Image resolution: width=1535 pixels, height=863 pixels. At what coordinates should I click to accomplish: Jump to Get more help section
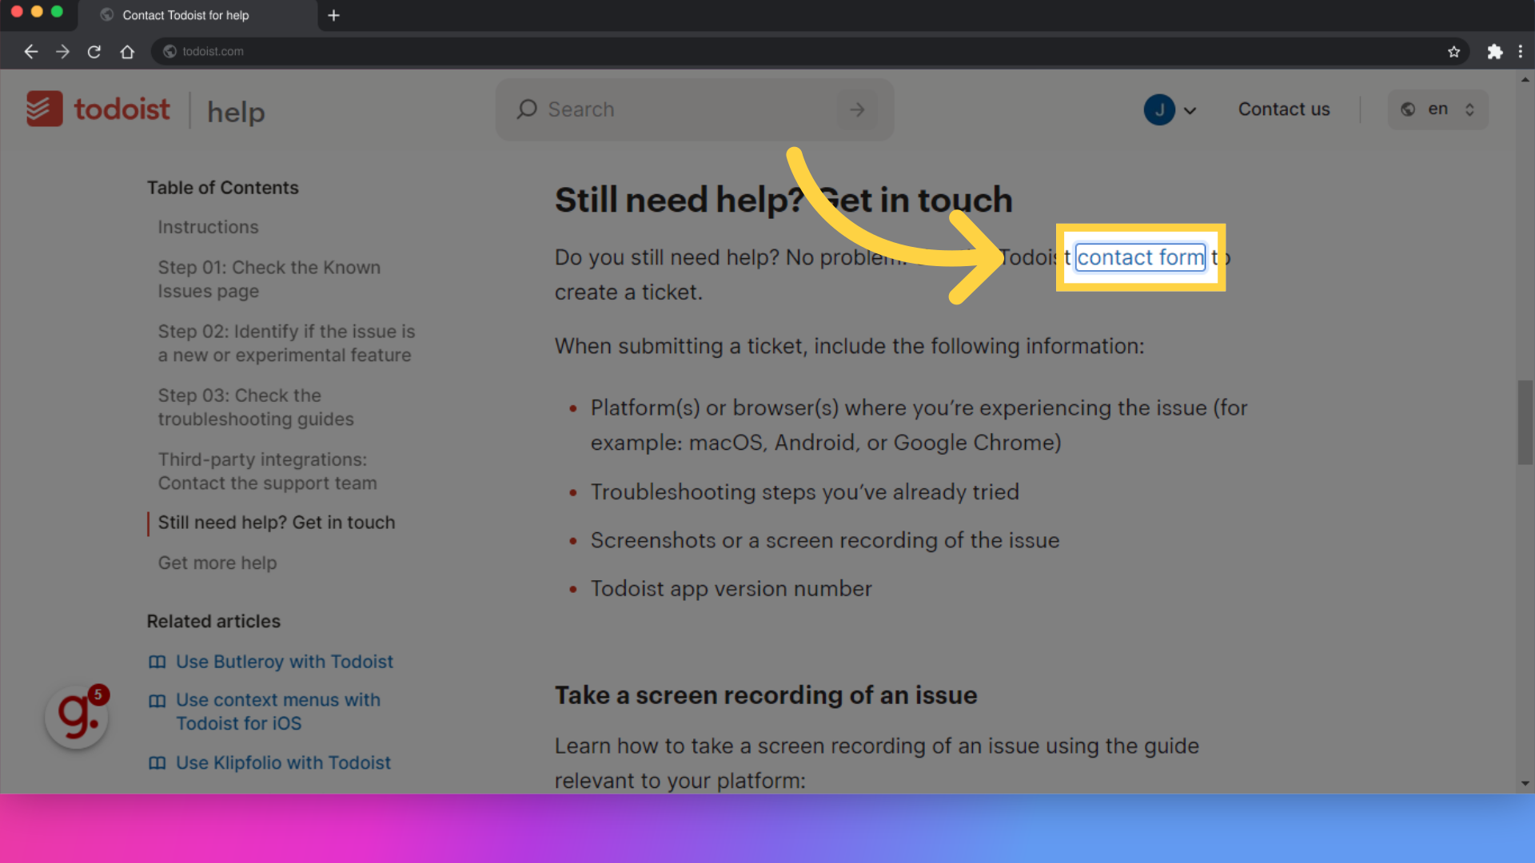(x=217, y=563)
